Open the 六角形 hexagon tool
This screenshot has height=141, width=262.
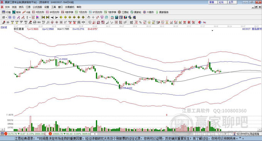pos(148,12)
